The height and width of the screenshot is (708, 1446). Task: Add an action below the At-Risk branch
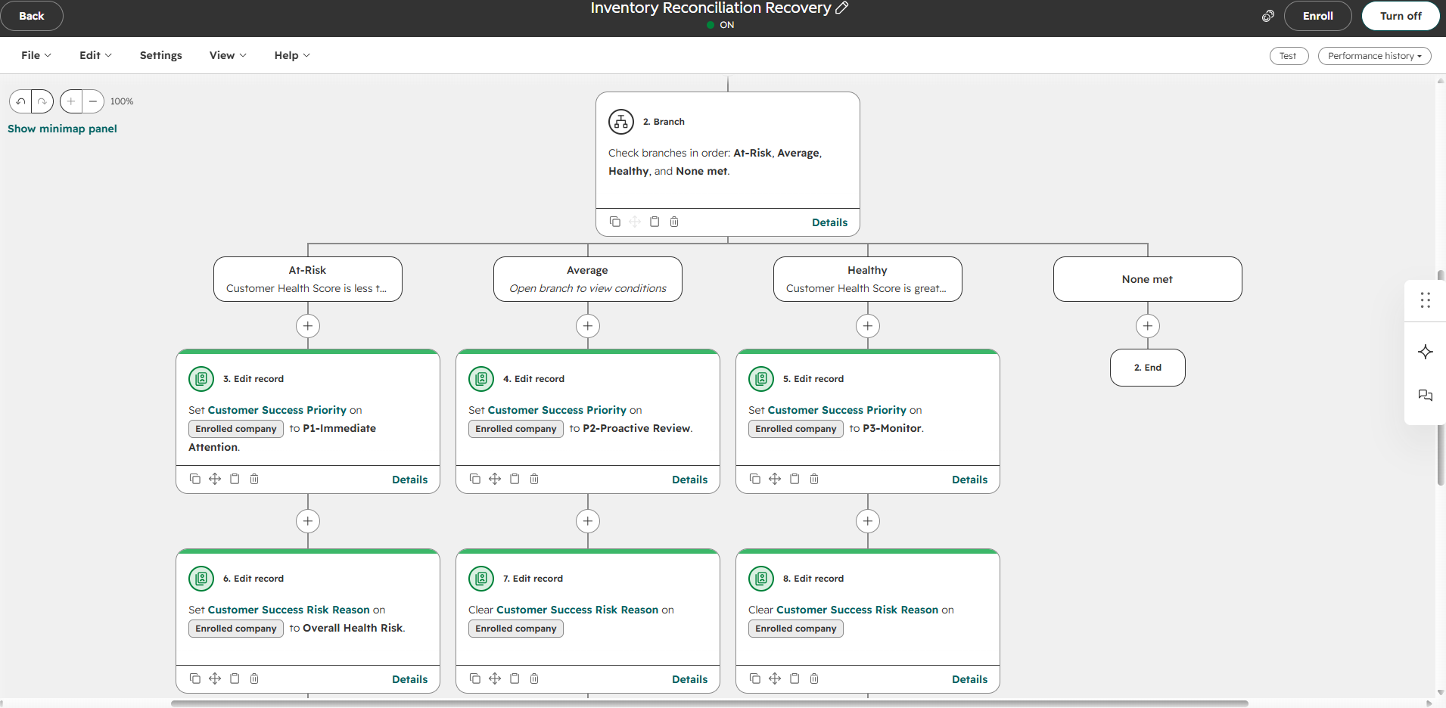click(x=308, y=326)
